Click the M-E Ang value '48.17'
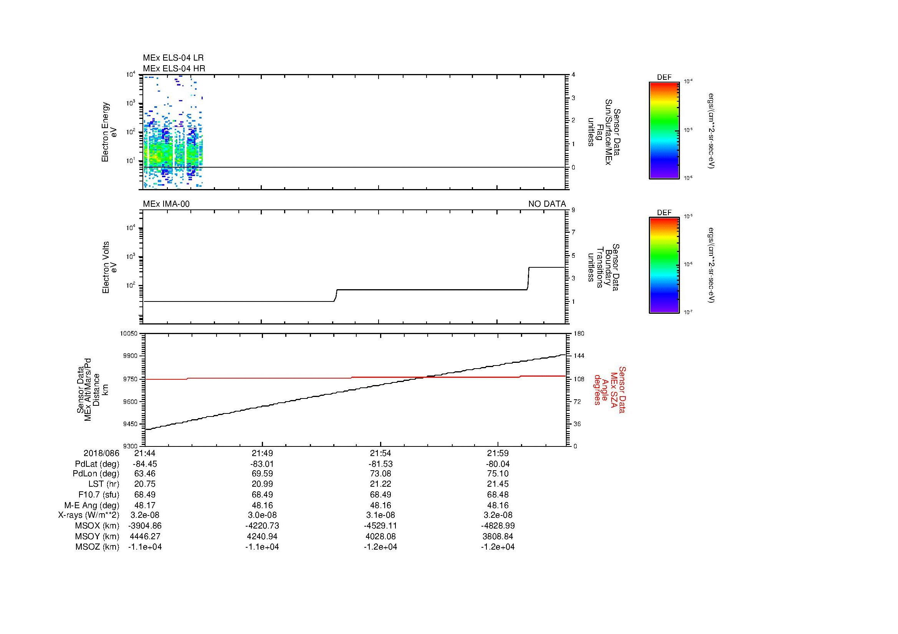Screen dimensions: 898x634 145,506
